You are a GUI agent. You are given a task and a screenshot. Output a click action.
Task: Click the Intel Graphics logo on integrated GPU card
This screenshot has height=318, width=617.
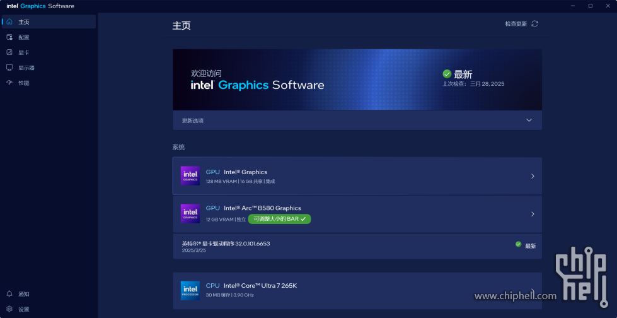coord(190,176)
